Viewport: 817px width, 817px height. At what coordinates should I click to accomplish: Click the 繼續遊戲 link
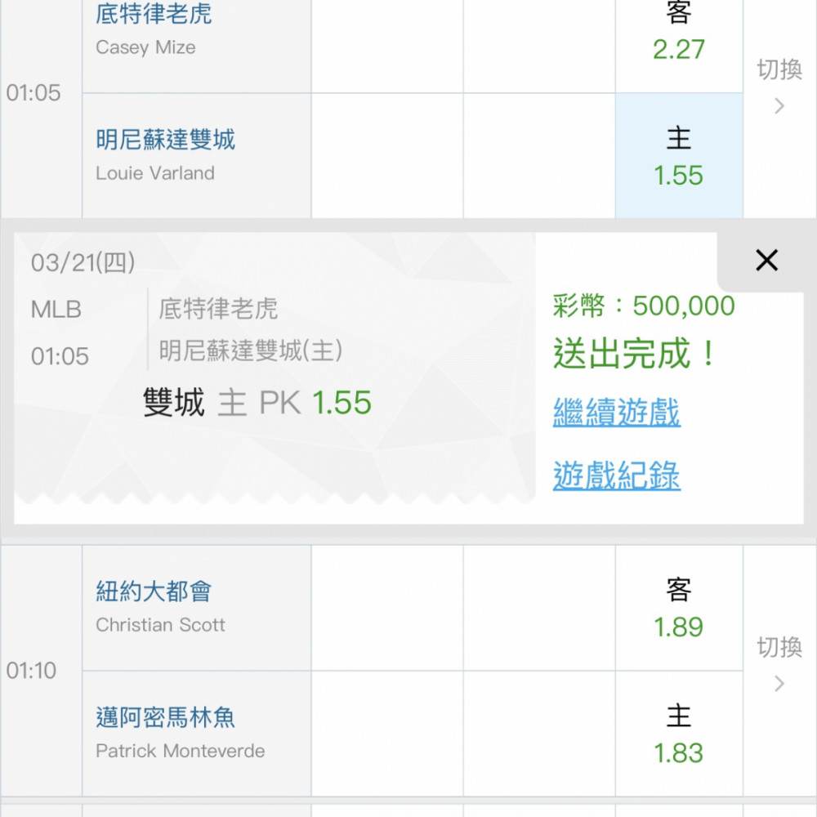616,413
